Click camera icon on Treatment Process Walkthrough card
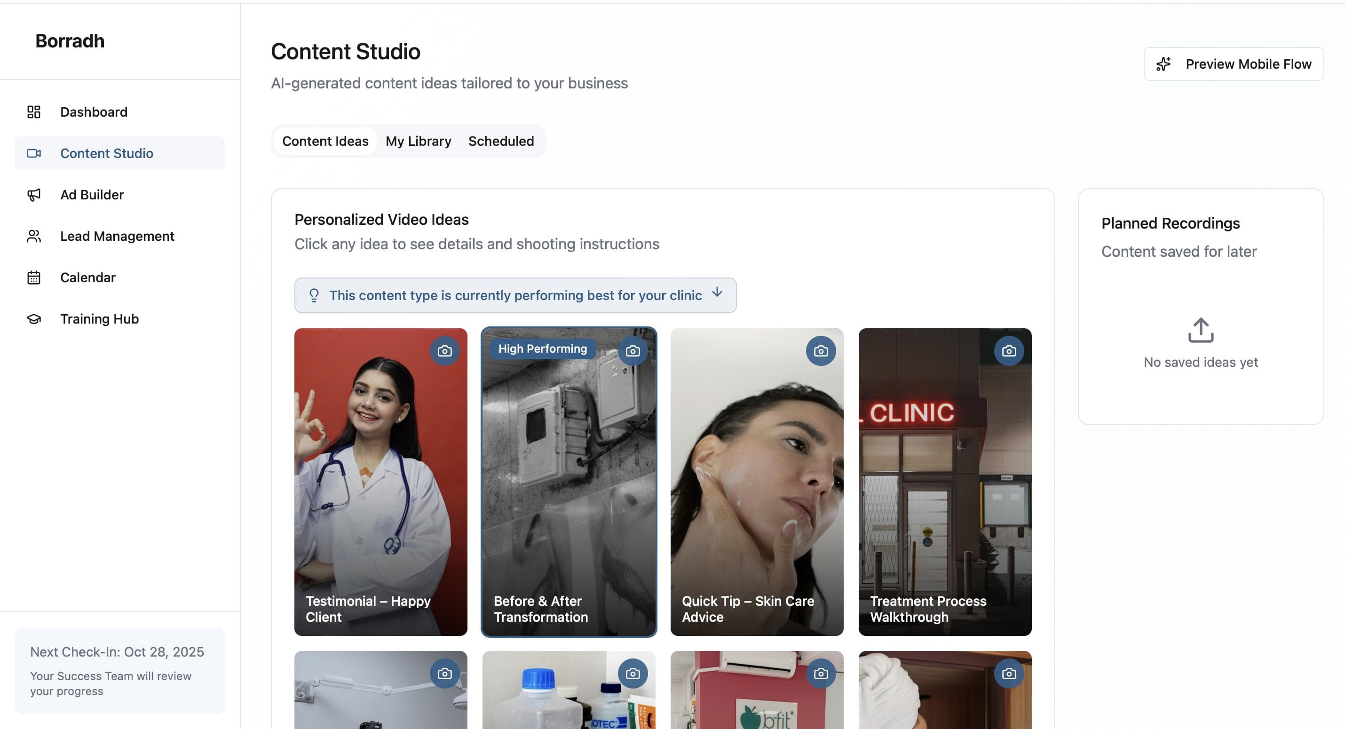1345x729 pixels. tap(1008, 351)
